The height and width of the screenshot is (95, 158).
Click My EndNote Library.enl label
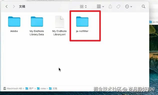pyautogui.click(x=59, y=33)
